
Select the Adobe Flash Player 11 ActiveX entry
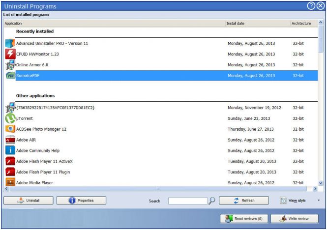[x=44, y=161]
